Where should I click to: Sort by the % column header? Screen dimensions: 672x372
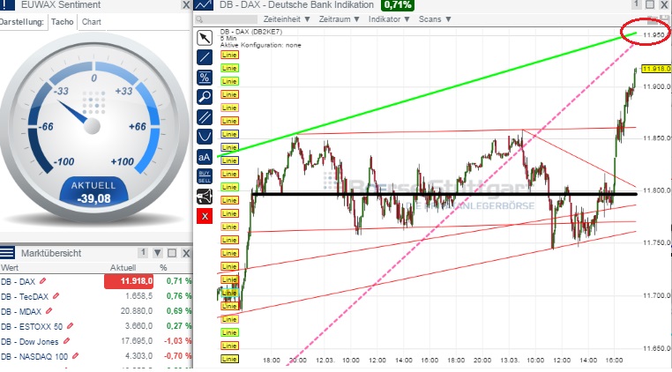point(163,267)
